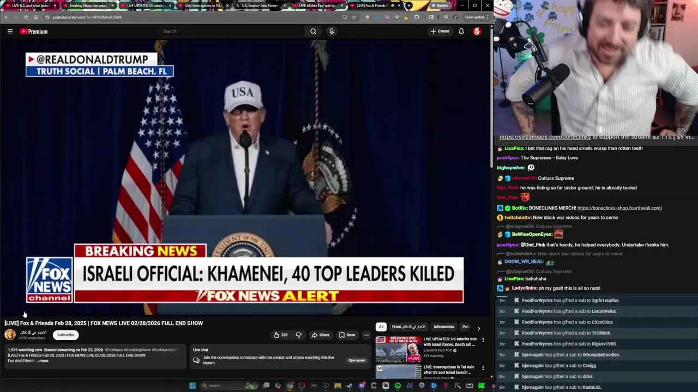Open YouTube notifications bell
698x392 pixels.
461,31
